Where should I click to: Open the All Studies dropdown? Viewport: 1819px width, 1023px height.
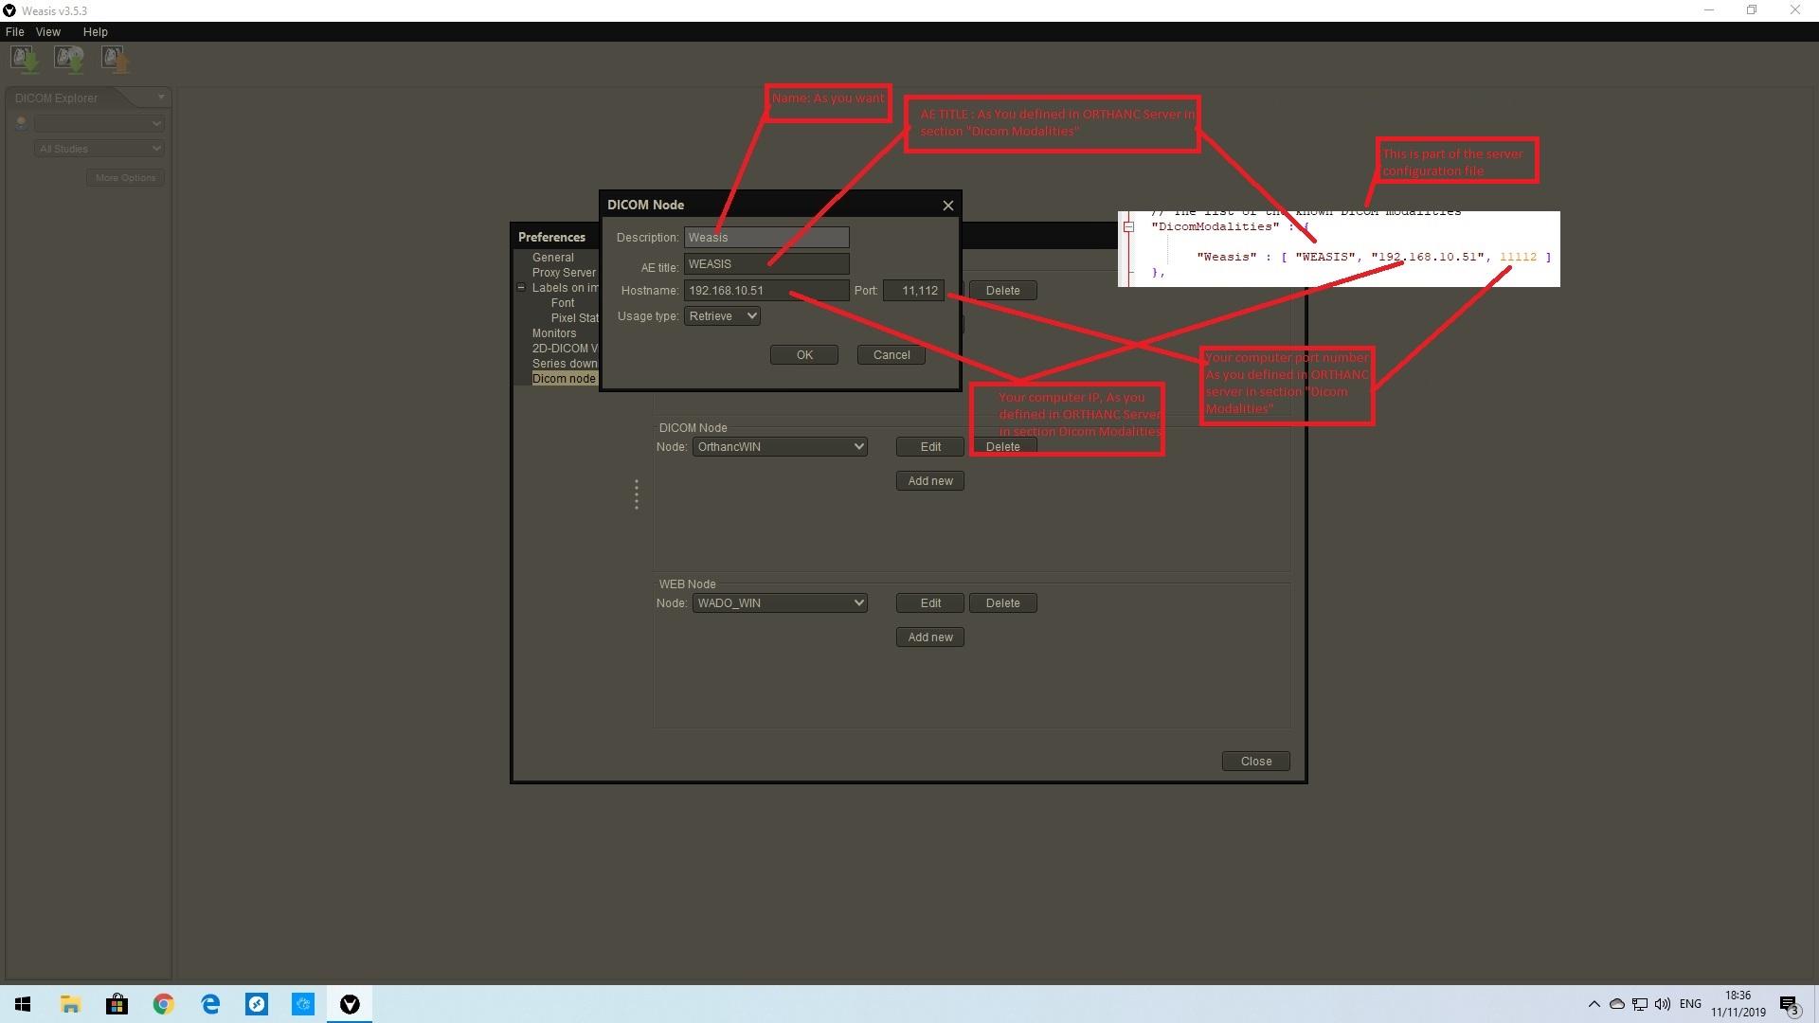pyautogui.click(x=99, y=149)
